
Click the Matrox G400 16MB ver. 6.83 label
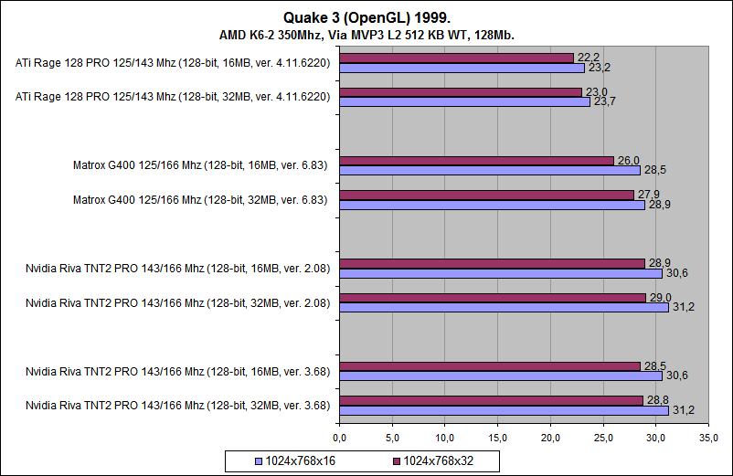point(200,165)
